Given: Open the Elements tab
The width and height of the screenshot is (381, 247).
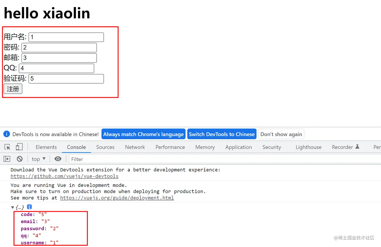Looking at the screenshot, I should point(46,147).
